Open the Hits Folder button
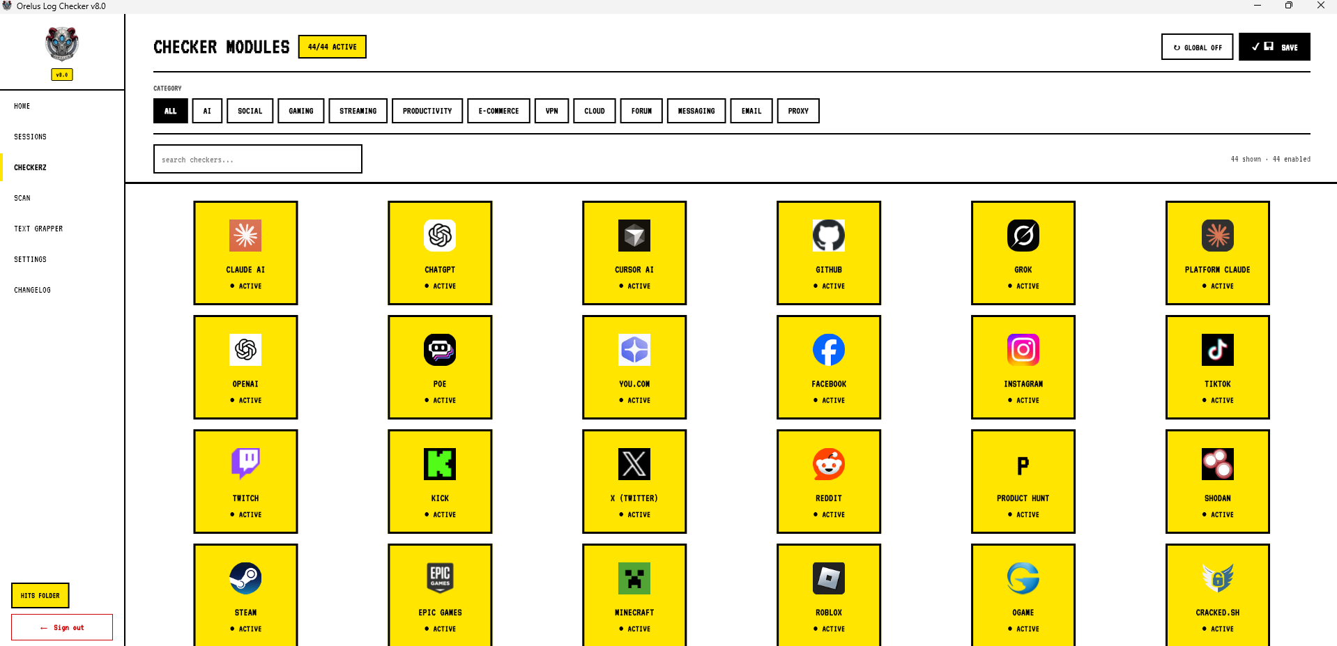 (x=40, y=596)
